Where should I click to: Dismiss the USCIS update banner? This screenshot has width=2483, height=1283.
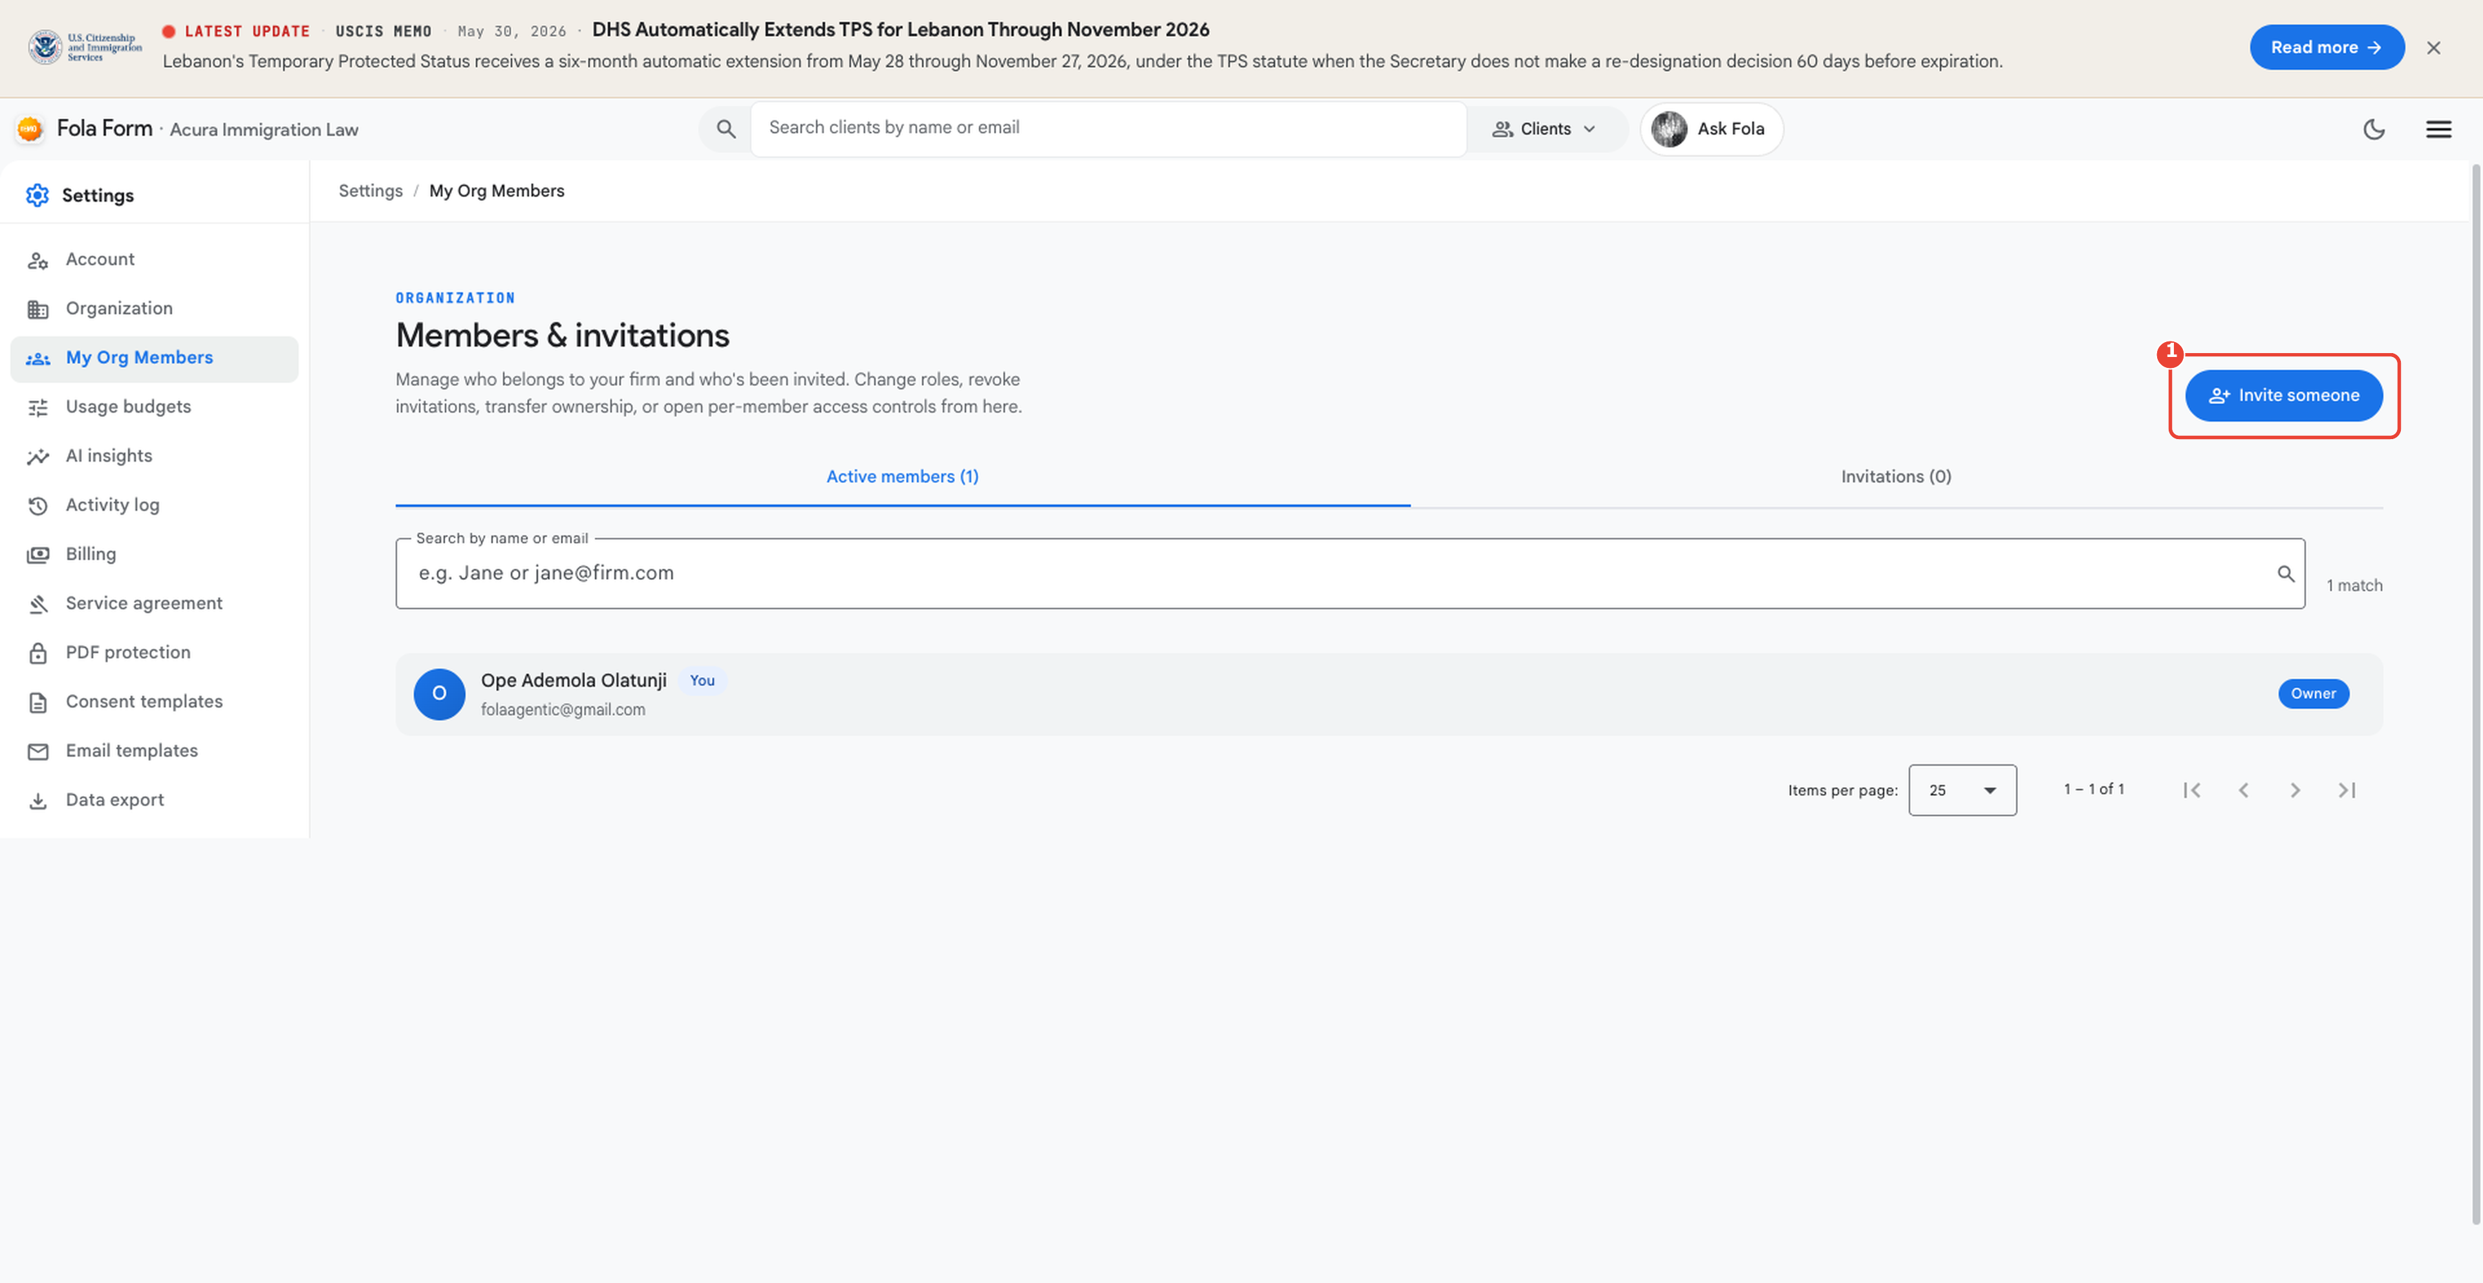point(2434,47)
